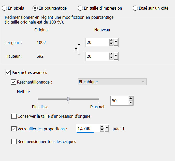Open the height value slider dropdown
The height and width of the screenshot is (161, 175).
point(116,56)
